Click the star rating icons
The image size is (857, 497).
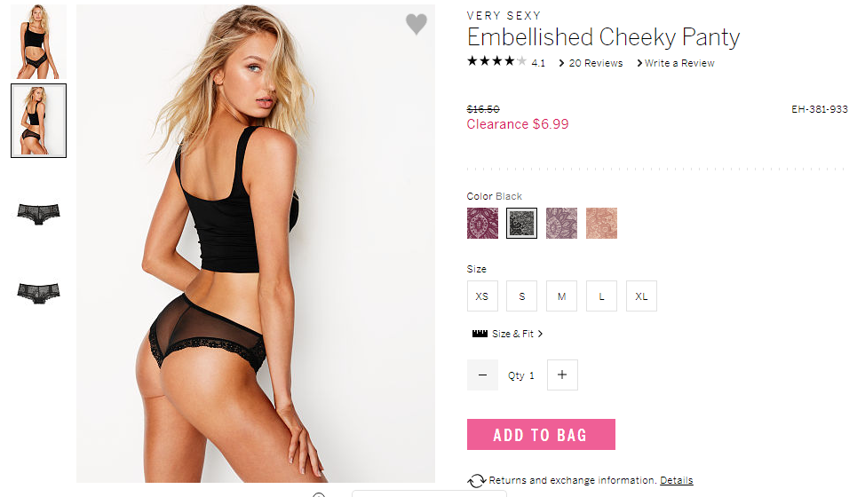[496, 61]
